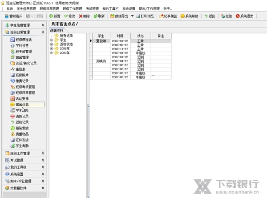Open 返校记录 in sidebar
This screenshot has width=267, height=198.
pos(20,122)
